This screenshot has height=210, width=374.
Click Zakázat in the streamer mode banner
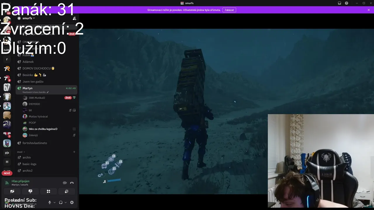tap(229, 10)
